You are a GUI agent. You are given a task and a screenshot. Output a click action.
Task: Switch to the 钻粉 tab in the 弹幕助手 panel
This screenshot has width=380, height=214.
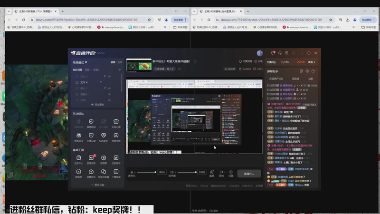[311, 78]
